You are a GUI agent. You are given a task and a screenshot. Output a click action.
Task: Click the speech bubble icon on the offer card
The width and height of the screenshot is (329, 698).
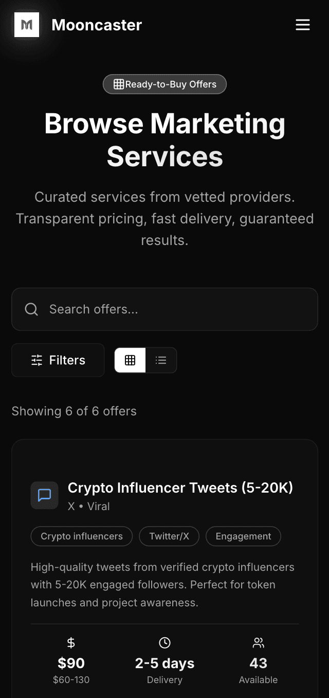click(x=44, y=495)
